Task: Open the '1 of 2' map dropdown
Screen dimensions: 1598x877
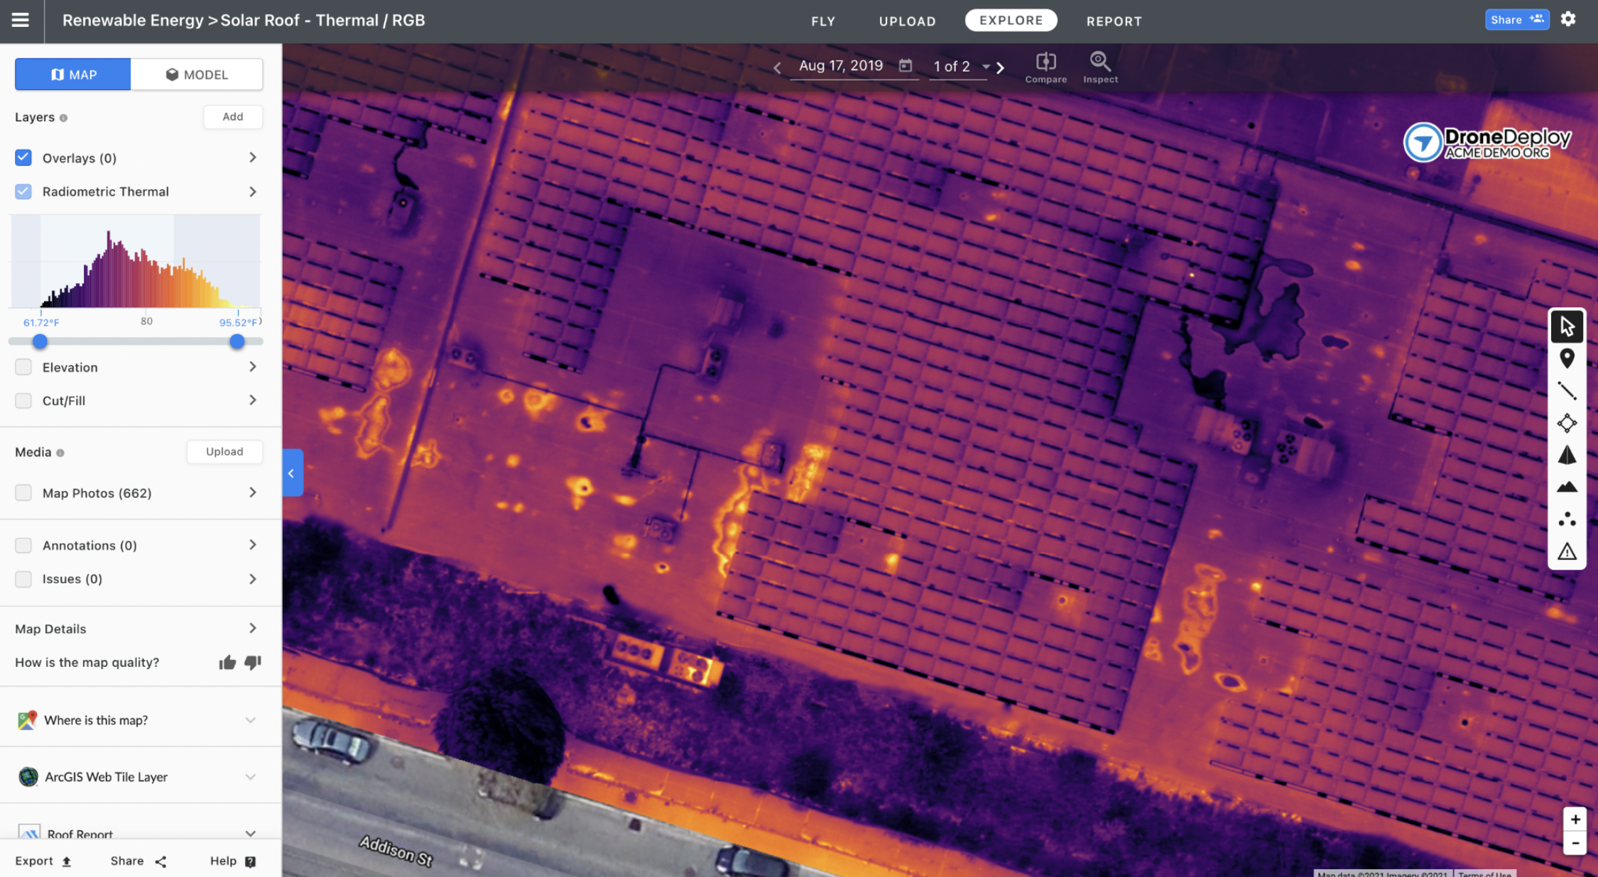Action: coord(961,67)
